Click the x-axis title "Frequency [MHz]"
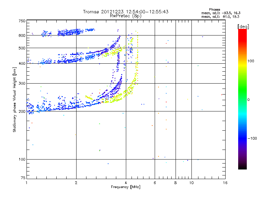 126,187
